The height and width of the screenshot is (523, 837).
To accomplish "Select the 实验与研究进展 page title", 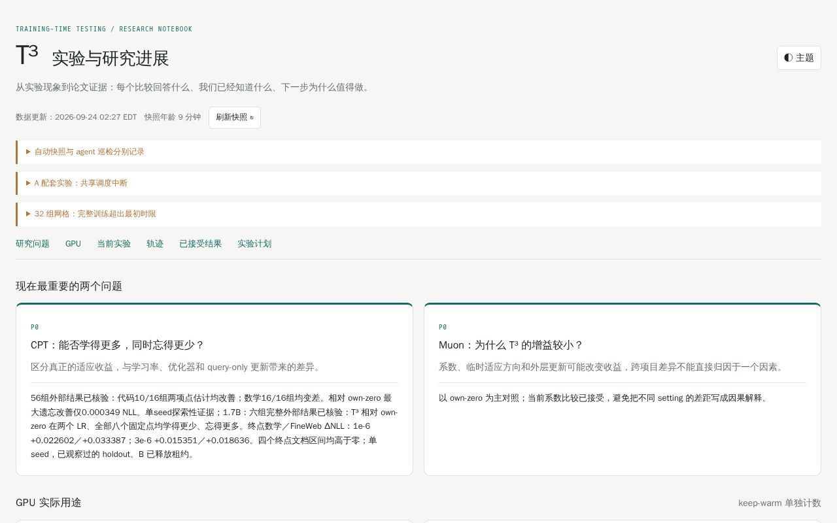I will click(111, 58).
